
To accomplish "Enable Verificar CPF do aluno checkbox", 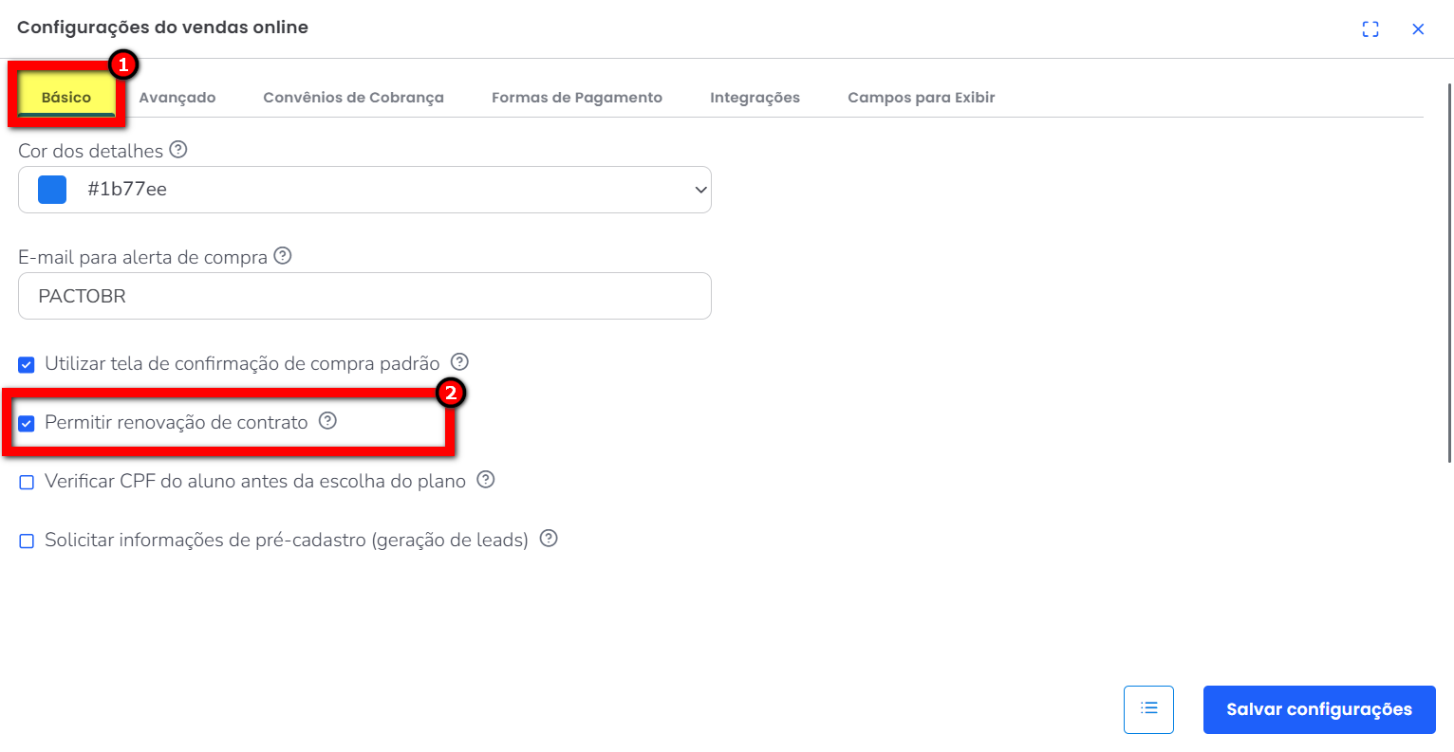I will pyautogui.click(x=27, y=483).
